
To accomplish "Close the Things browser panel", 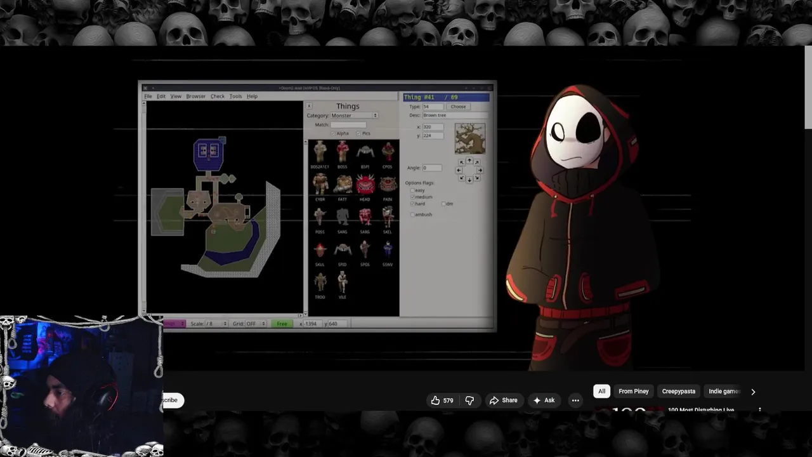I will point(309,107).
